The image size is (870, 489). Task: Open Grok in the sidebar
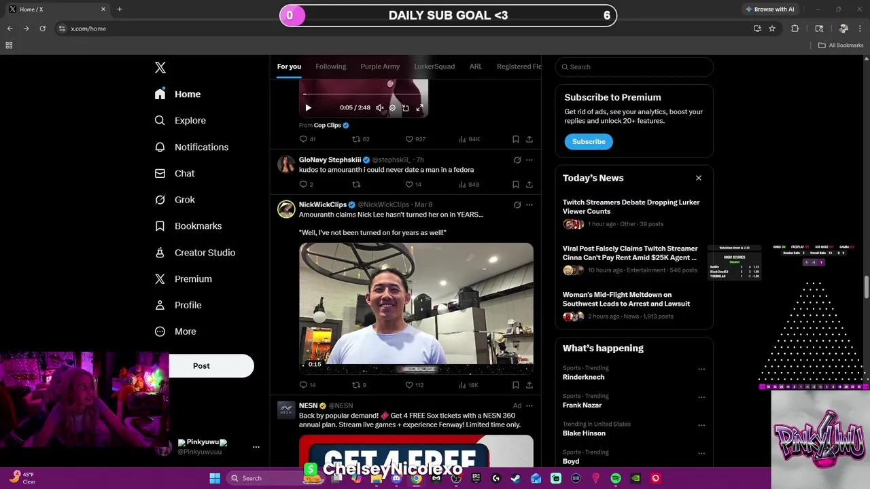tap(175, 200)
